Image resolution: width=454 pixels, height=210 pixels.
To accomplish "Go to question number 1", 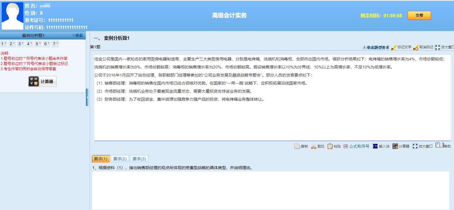I will tap(4, 44).
